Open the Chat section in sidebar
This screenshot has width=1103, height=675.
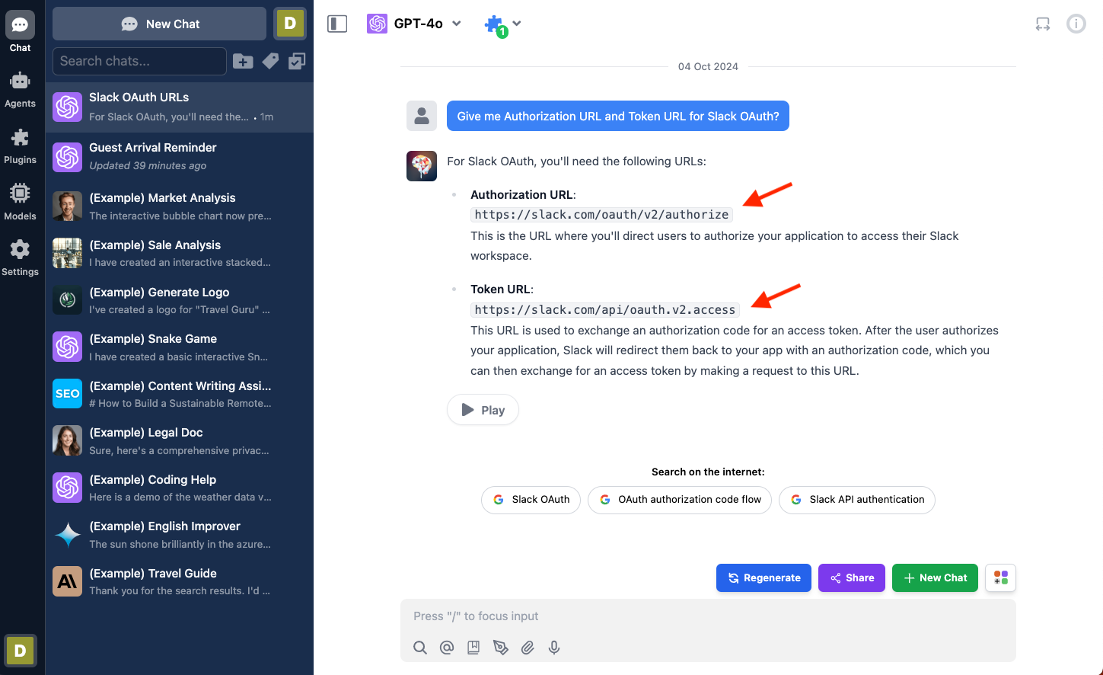click(x=21, y=31)
